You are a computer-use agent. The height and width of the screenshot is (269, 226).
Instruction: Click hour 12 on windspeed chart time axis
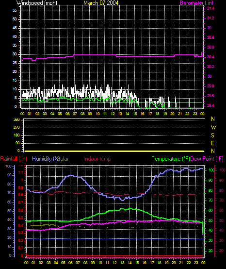(113, 114)
